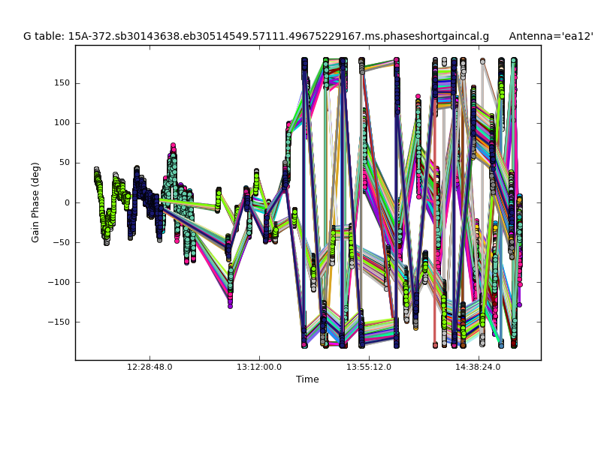Click the −50 y-axis tick label
Screen dimensions: 601x450
(61, 242)
